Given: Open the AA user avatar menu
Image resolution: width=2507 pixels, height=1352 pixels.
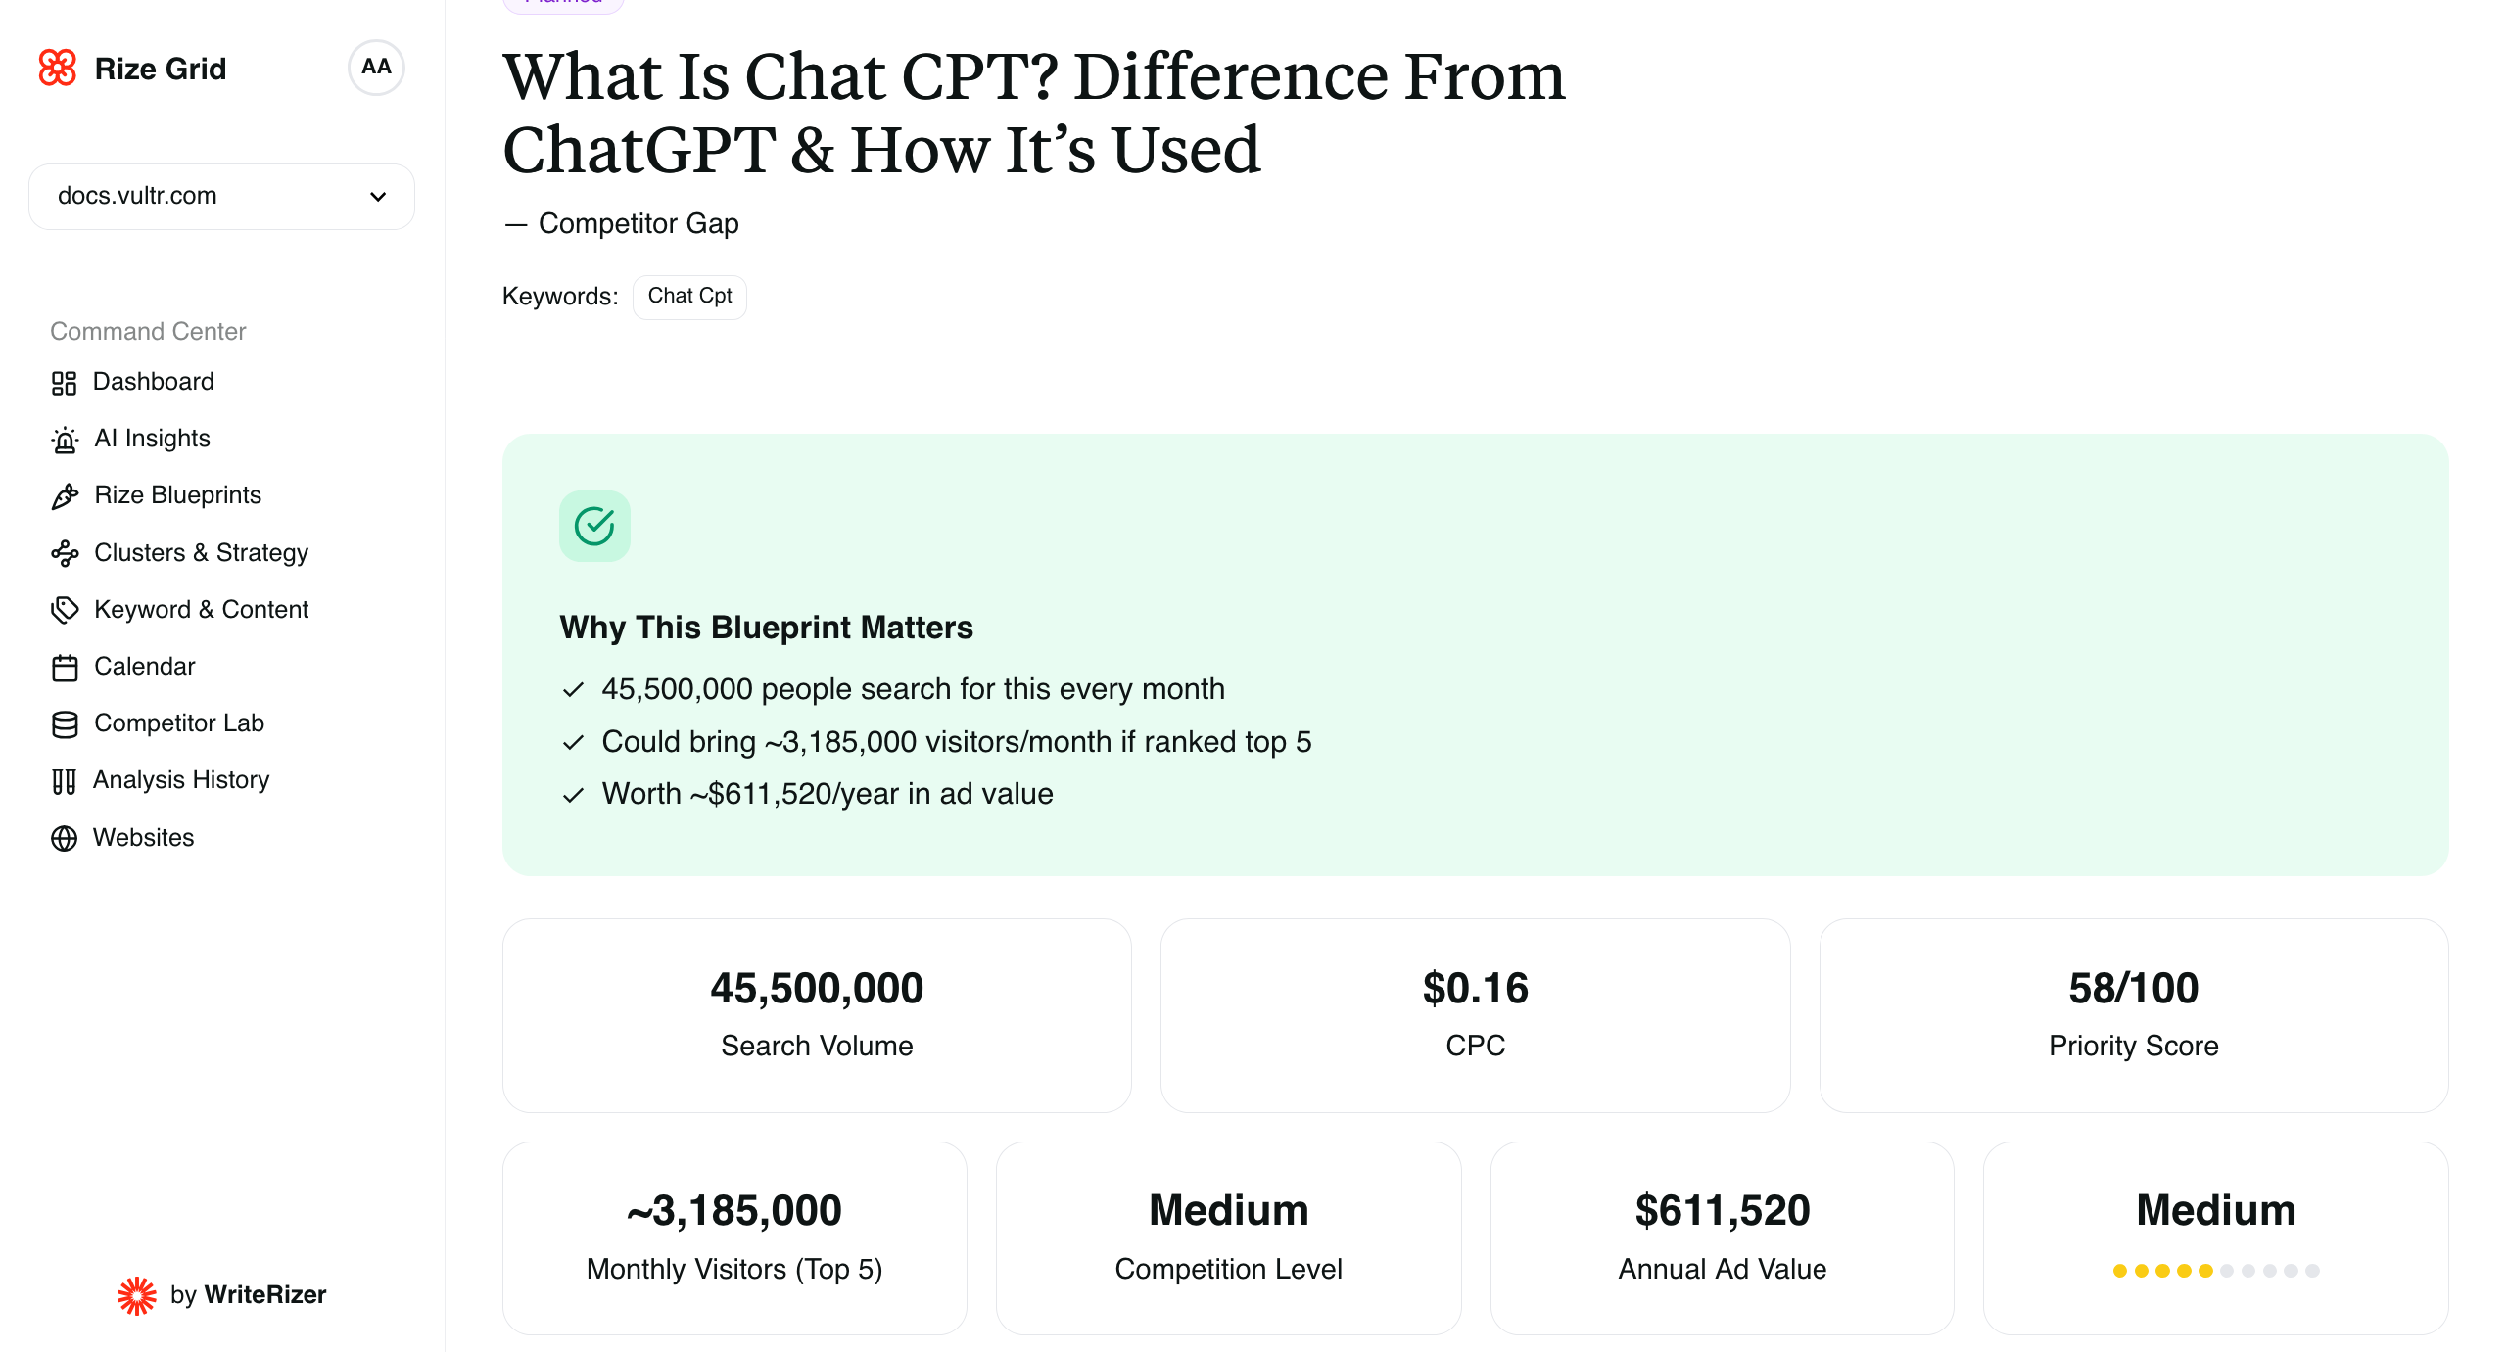Looking at the screenshot, I should (x=376, y=68).
